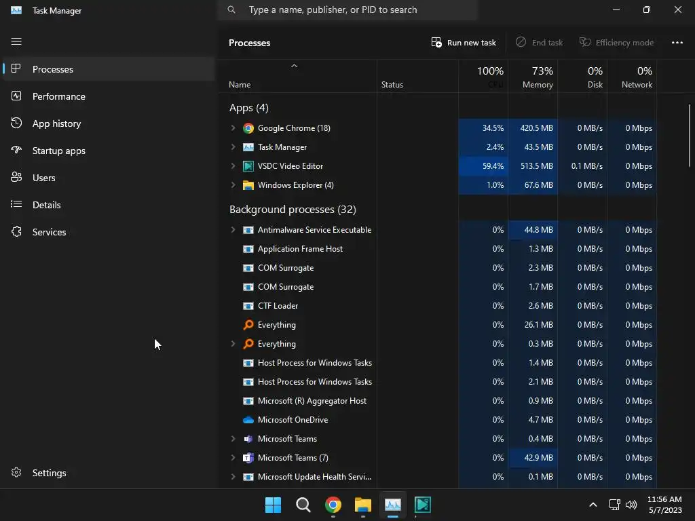Switch to the Performance page
This screenshot has width=695, height=521.
click(x=108, y=96)
